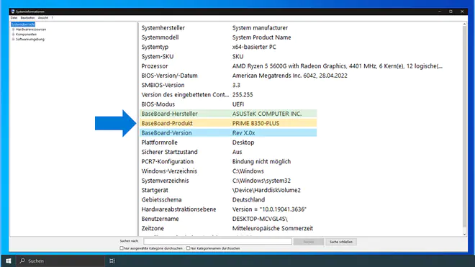Select the BaseBoard-Produkt row
The width and height of the screenshot is (475, 267).
pyautogui.click(x=228, y=123)
